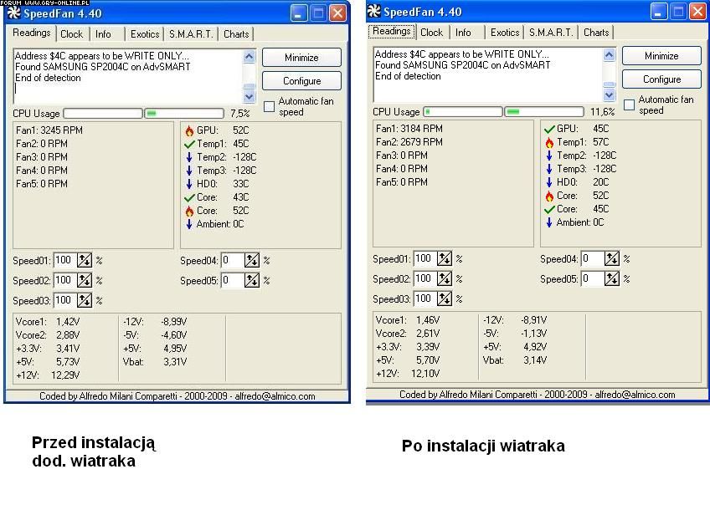Click the '11,6%' CPU usage value
This screenshot has width=710, height=510.
click(603, 112)
